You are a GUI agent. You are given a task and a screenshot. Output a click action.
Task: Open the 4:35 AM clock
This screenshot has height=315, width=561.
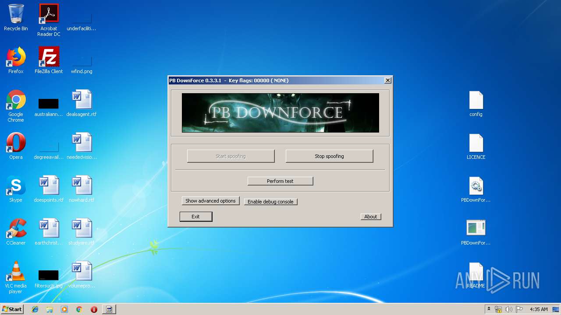(539, 309)
